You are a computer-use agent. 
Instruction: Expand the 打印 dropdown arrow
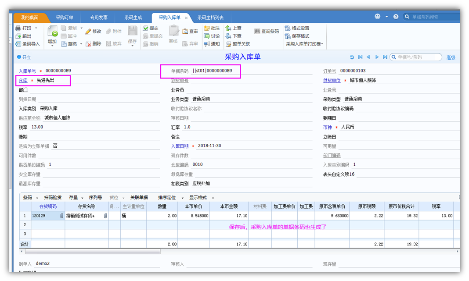(36, 28)
